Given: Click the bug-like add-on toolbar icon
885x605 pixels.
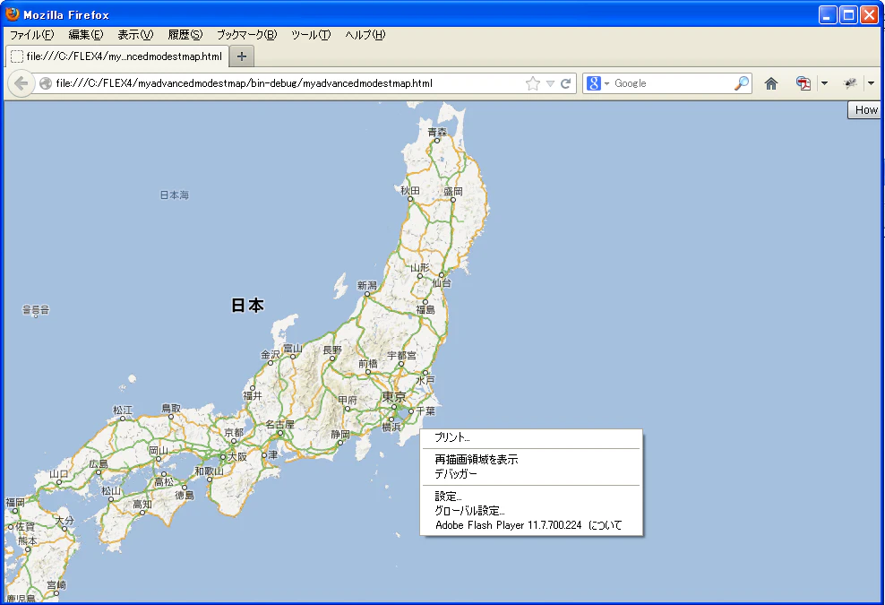Looking at the screenshot, I should [850, 83].
